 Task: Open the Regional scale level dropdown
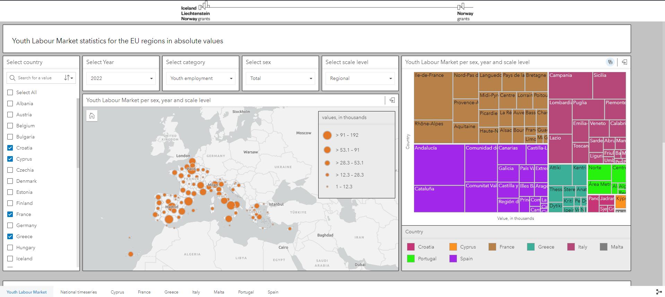(360, 78)
